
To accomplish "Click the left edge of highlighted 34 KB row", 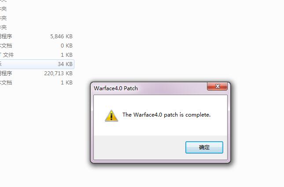I will pos(1,64).
